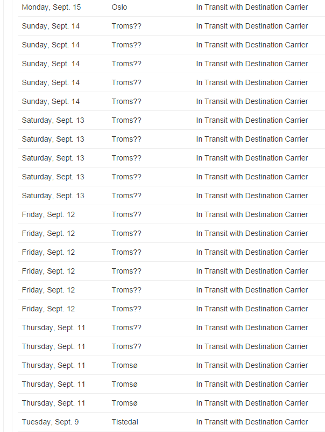This screenshot has height=432, width=325.
Task: Click the topmost "Friday, Sept. 12" date entry
Action: click(48, 214)
